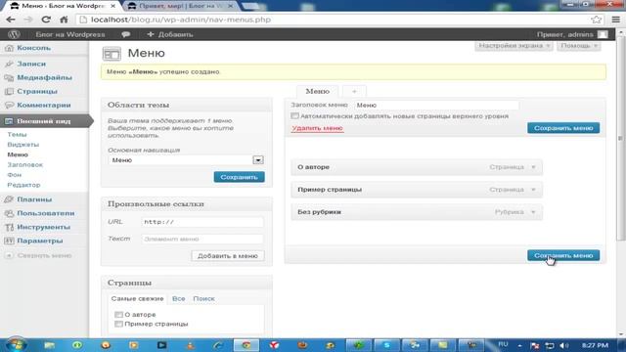Open the Фон submenu link
This screenshot has width=626, height=352.
coord(15,175)
